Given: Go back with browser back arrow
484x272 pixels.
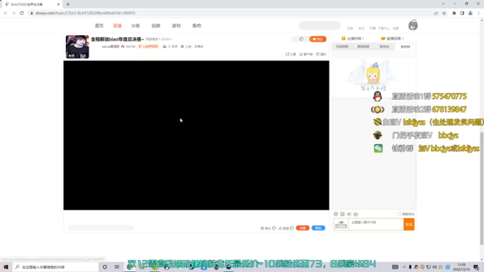Looking at the screenshot, I should (x=5, y=13).
